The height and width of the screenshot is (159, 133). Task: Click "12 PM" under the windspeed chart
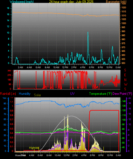(x=65, y=67)
